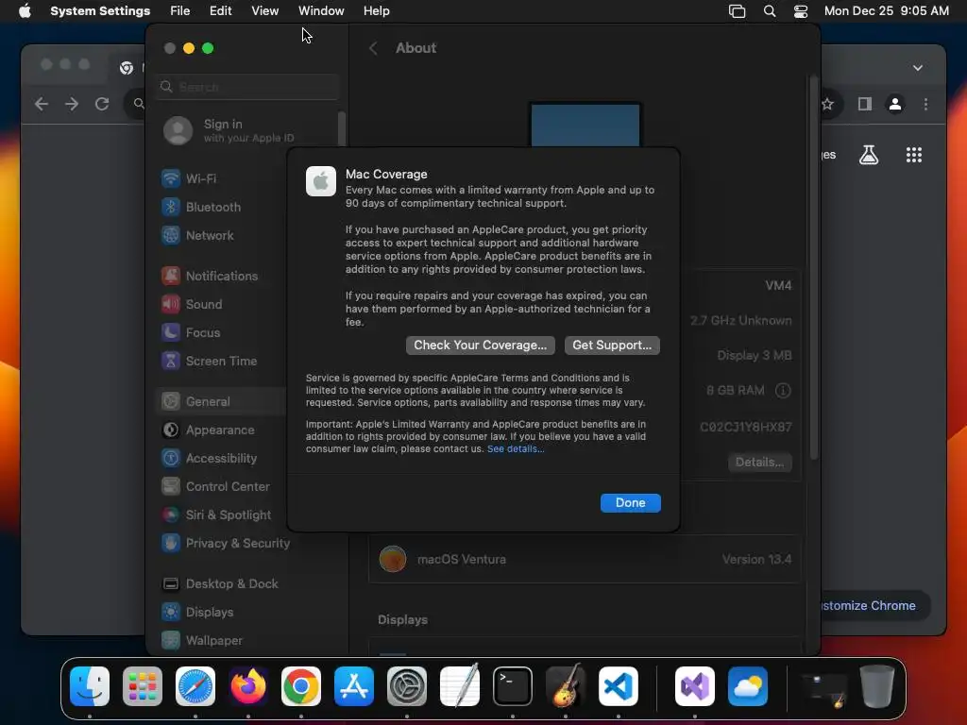Screen dimensions: 967x725
Task: Bookmark page with Chrome star icon
Action: (x=827, y=104)
